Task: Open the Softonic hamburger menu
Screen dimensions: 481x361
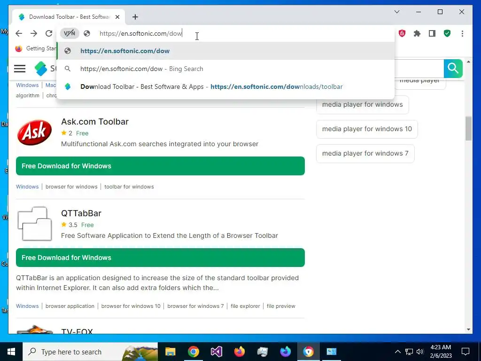Action: 20,69
